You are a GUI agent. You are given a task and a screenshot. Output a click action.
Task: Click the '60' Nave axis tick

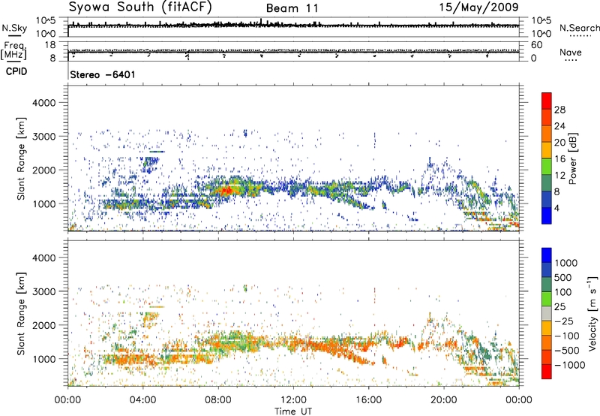pyautogui.click(x=536, y=45)
